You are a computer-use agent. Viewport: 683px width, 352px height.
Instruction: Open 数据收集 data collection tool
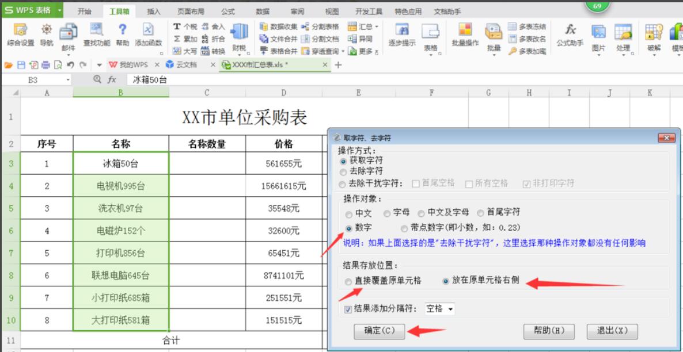278,27
